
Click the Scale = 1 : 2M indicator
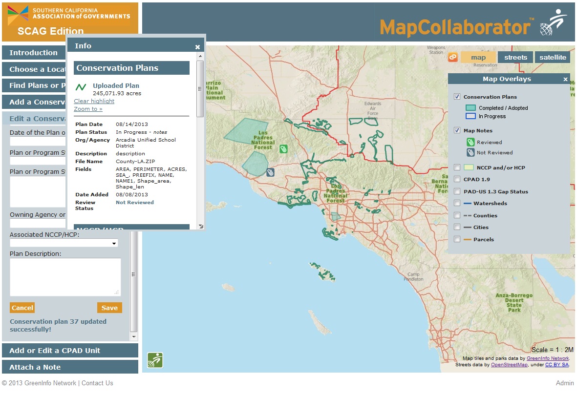coord(553,350)
